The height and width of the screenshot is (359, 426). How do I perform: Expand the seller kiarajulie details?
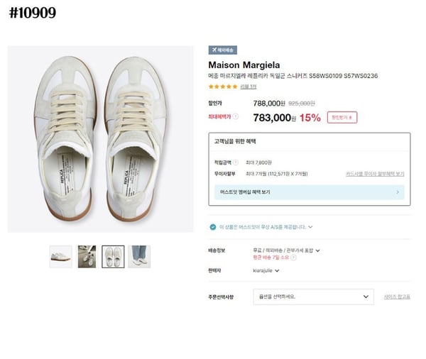click(277, 270)
